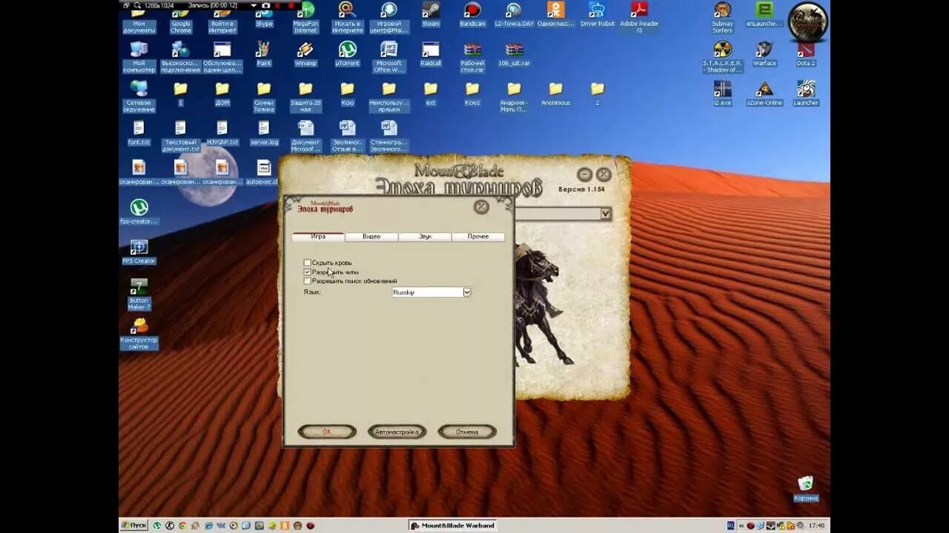949x533 pixels.
Task: Open the sZone-Online shortcut
Action: pos(764,95)
